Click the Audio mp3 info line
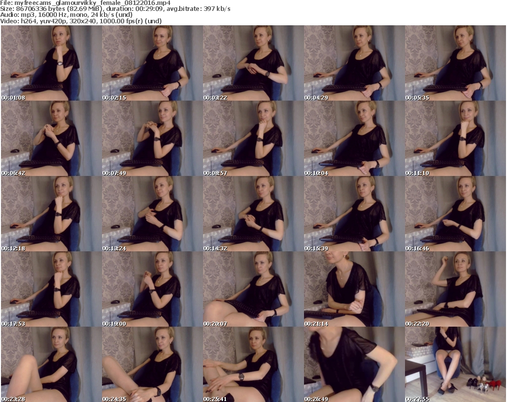Image resolution: width=507 pixels, height=402 pixels. pyautogui.click(x=66, y=15)
